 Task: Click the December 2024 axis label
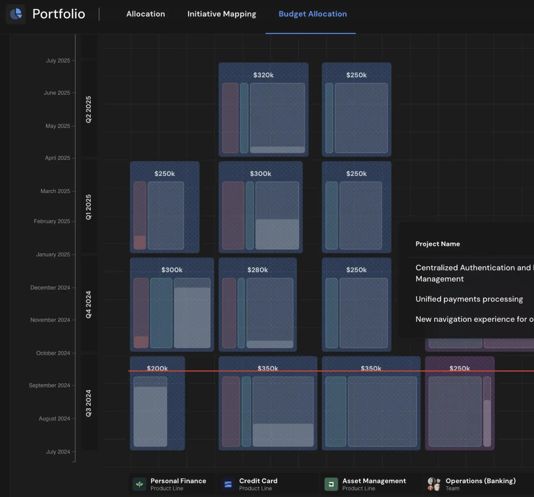point(50,287)
